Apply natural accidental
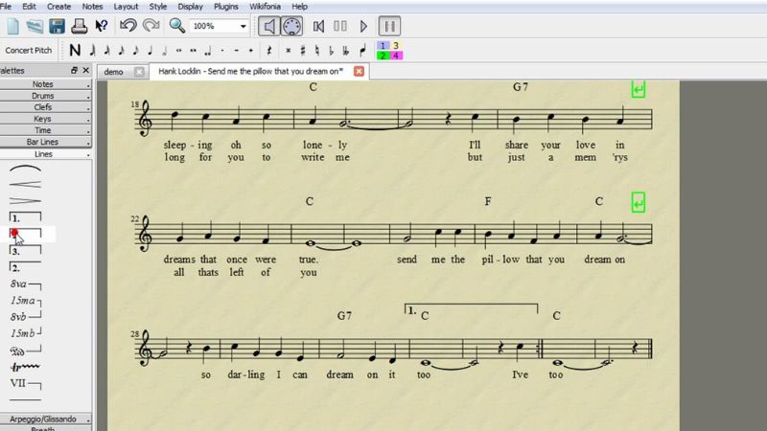Image resolution: width=767 pixels, height=431 pixels. [x=317, y=51]
